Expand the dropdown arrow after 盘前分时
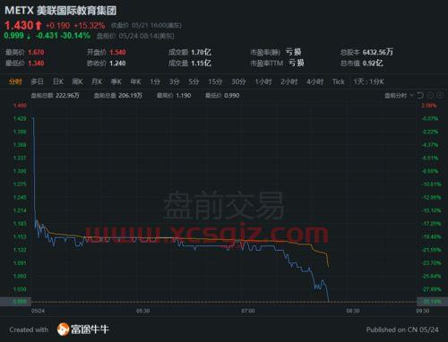This screenshot has width=448, height=342. pos(411,96)
